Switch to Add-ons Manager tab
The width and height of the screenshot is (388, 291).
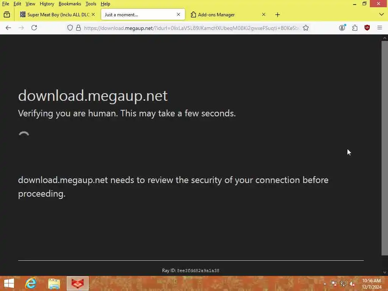tap(228, 15)
